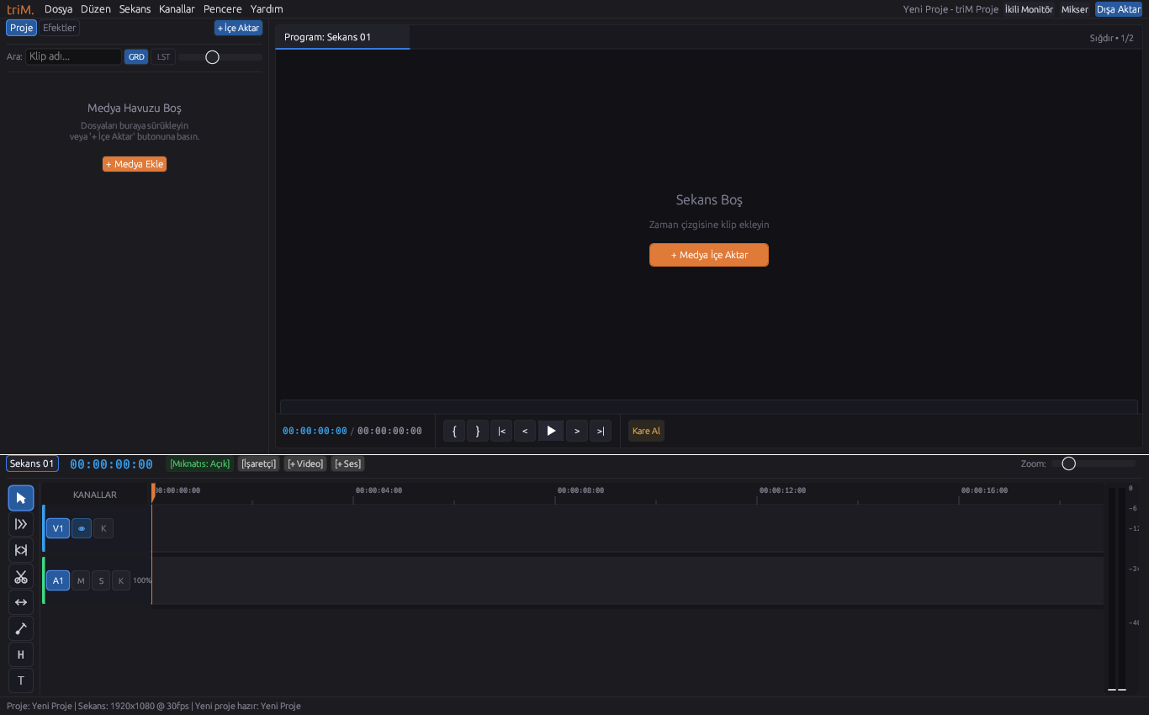Viewport: 1149px width, 715px height.
Task: Click ruler mark 00:00:04:00
Action: click(379, 490)
